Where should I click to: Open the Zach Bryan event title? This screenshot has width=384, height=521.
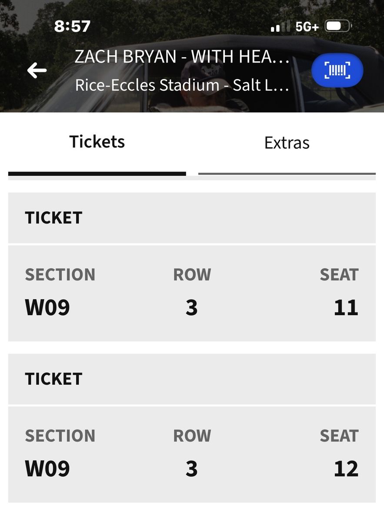click(182, 57)
